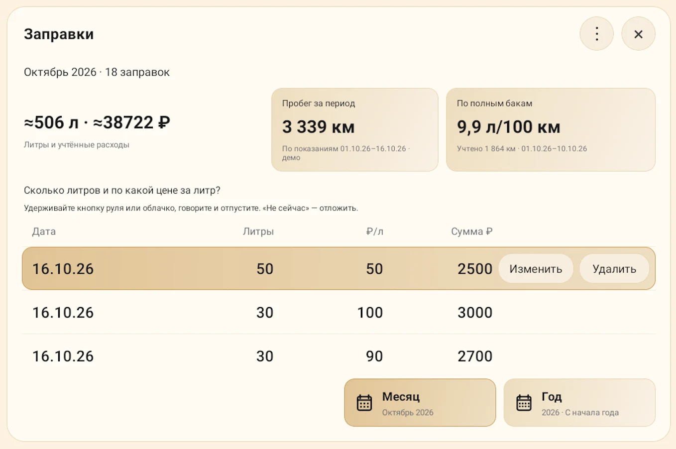Switch to the Месяц period view
The height and width of the screenshot is (449, 676).
click(x=420, y=403)
